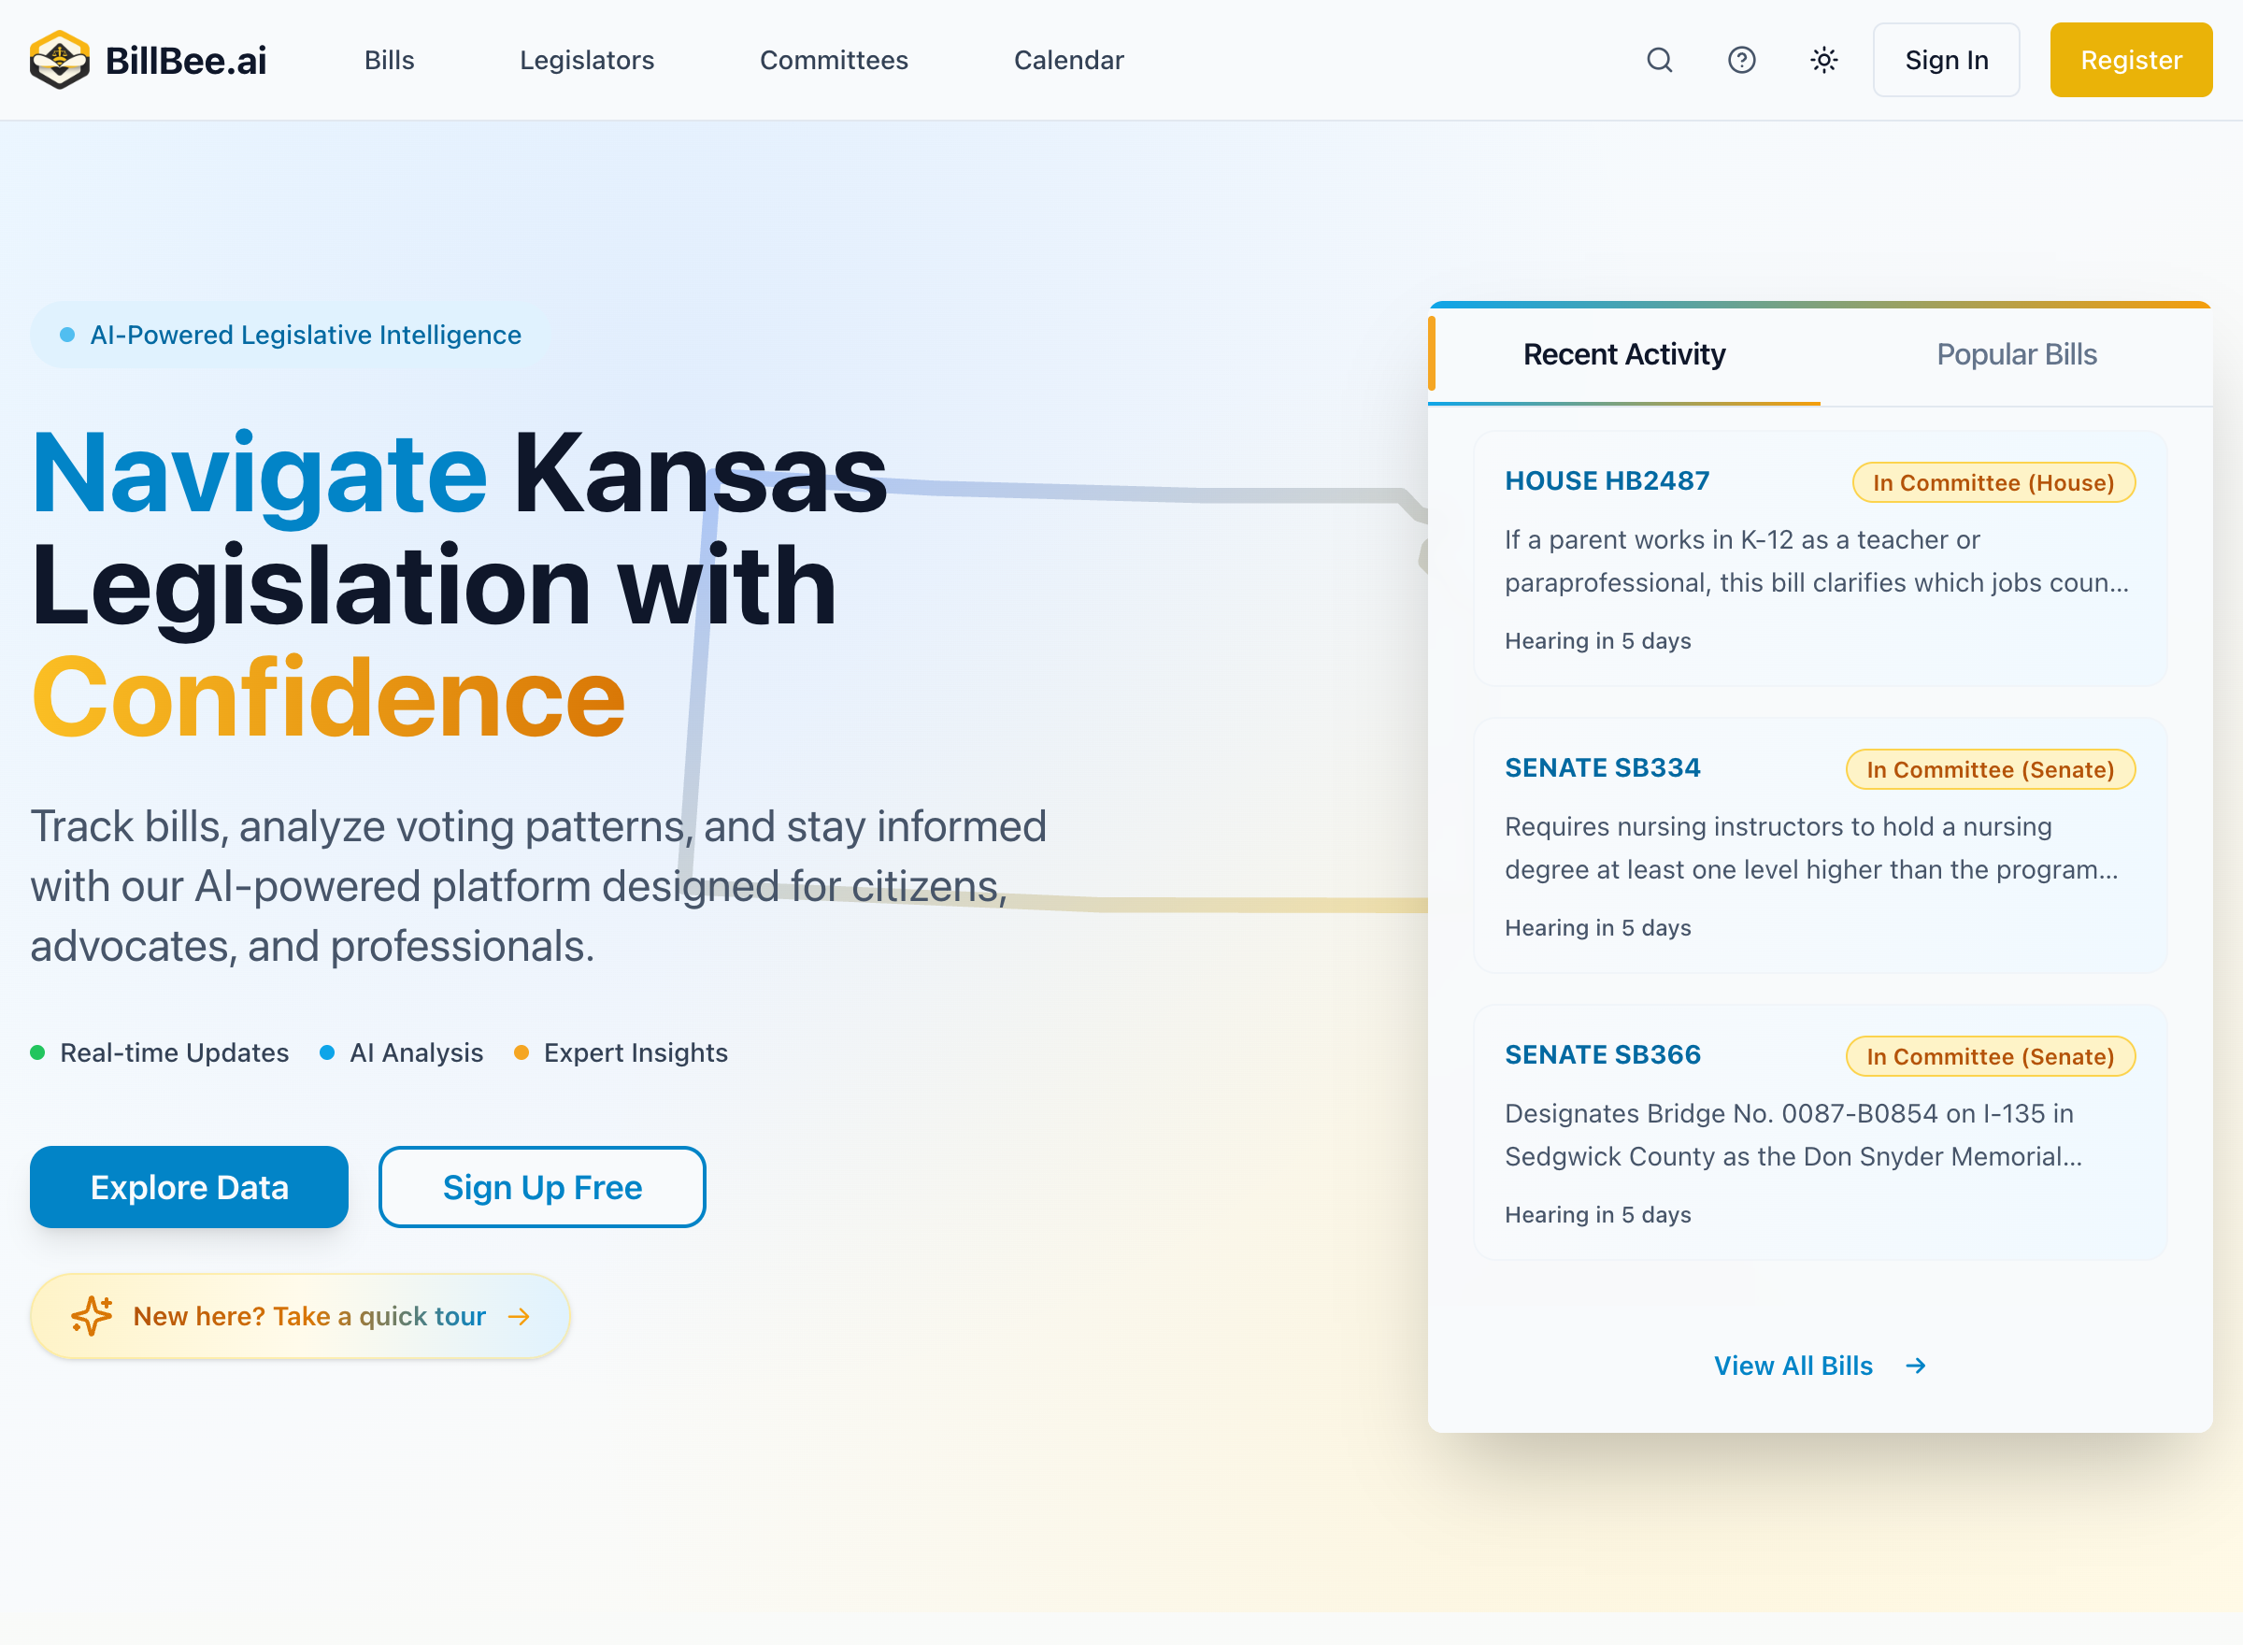
Task: Open the Legislators page
Action: pos(586,60)
